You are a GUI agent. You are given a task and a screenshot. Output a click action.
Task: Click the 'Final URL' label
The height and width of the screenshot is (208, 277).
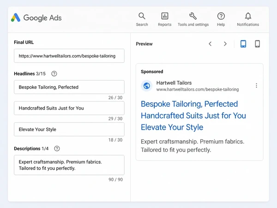pyautogui.click(x=24, y=42)
